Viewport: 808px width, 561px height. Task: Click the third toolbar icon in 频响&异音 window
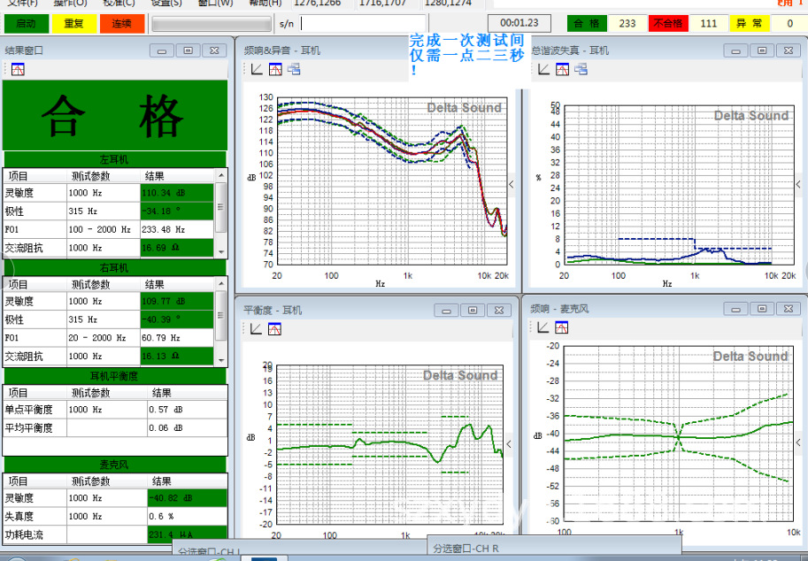(294, 69)
